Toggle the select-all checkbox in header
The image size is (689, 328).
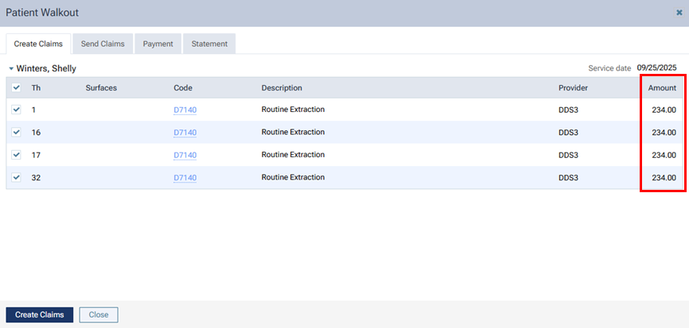17,87
